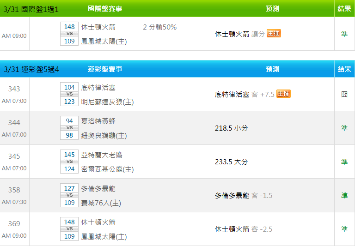The height and width of the screenshot is (246, 355).
Task: Click the 運彩盤賽事 column header
Action: 105,69
